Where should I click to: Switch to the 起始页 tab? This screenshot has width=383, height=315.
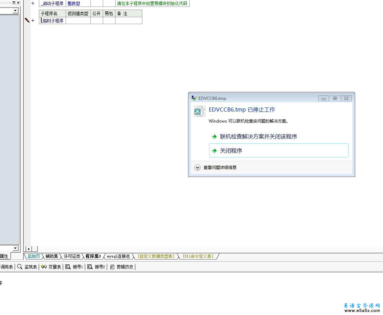coord(34,256)
